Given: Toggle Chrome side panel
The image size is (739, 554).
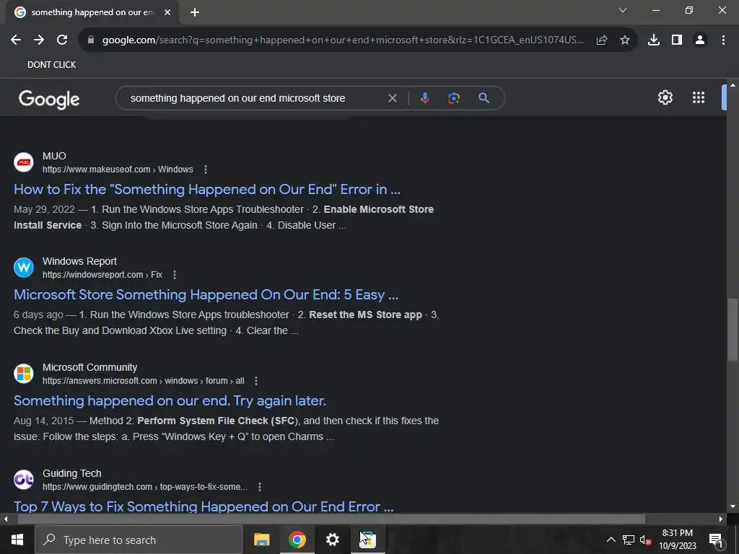Looking at the screenshot, I should 677,40.
